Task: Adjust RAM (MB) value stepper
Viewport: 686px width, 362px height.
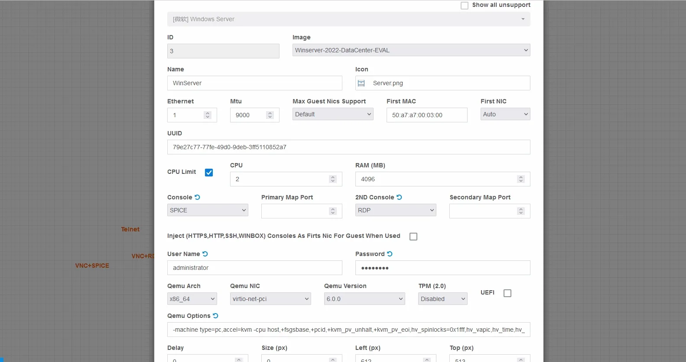Action: (x=521, y=179)
